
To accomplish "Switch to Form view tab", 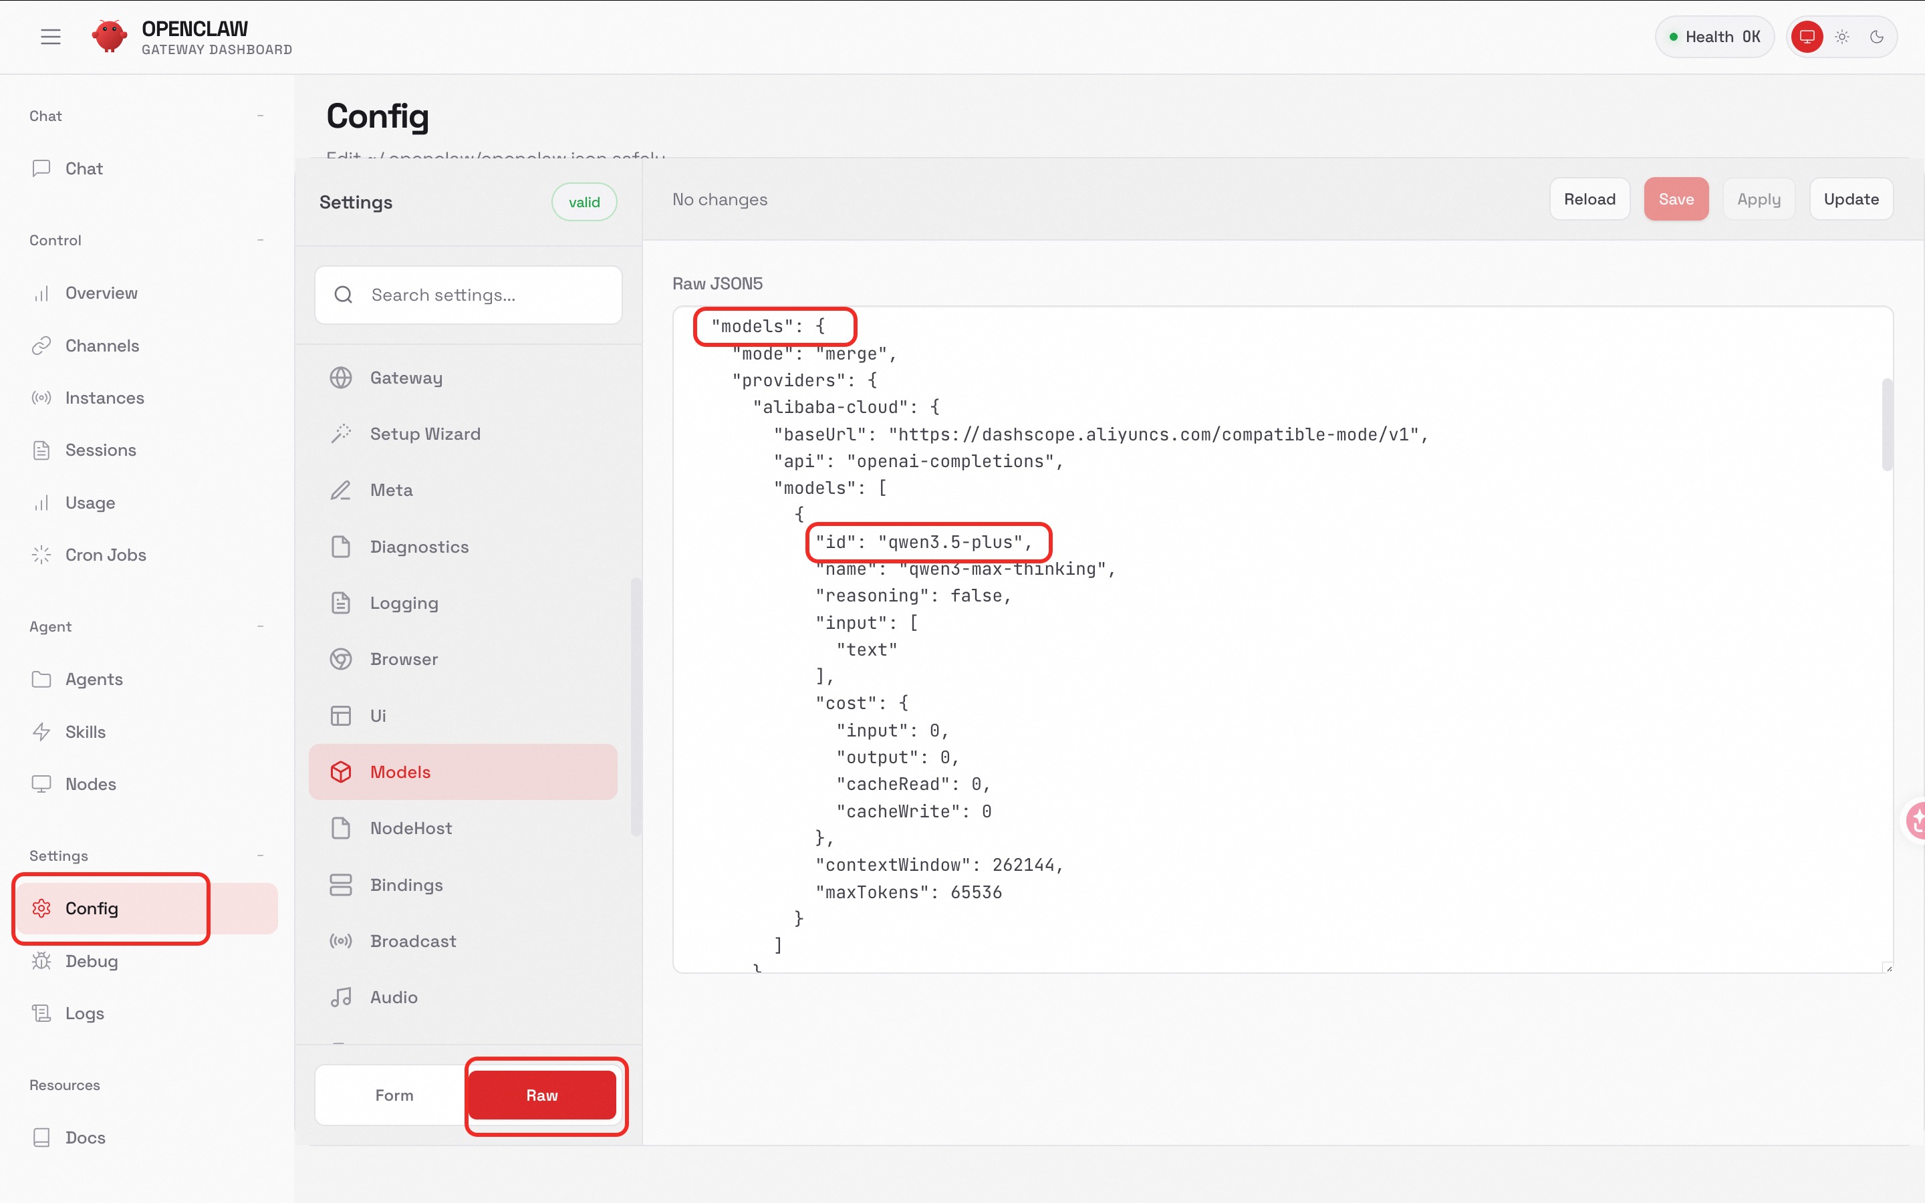I will click(x=394, y=1095).
